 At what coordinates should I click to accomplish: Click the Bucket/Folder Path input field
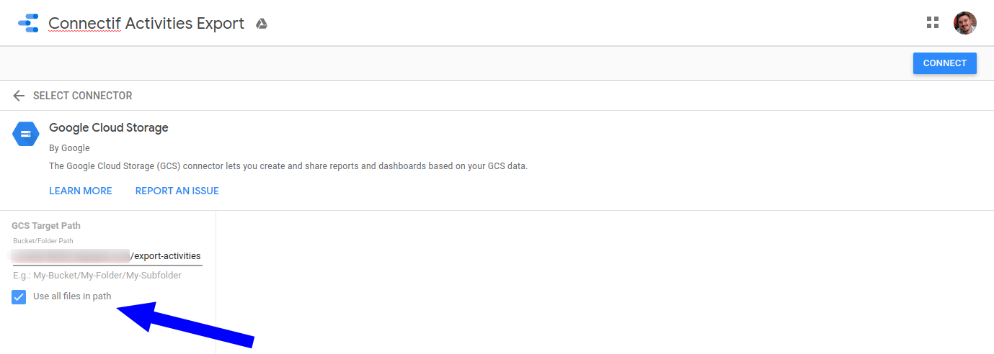(x=107, y=256)
